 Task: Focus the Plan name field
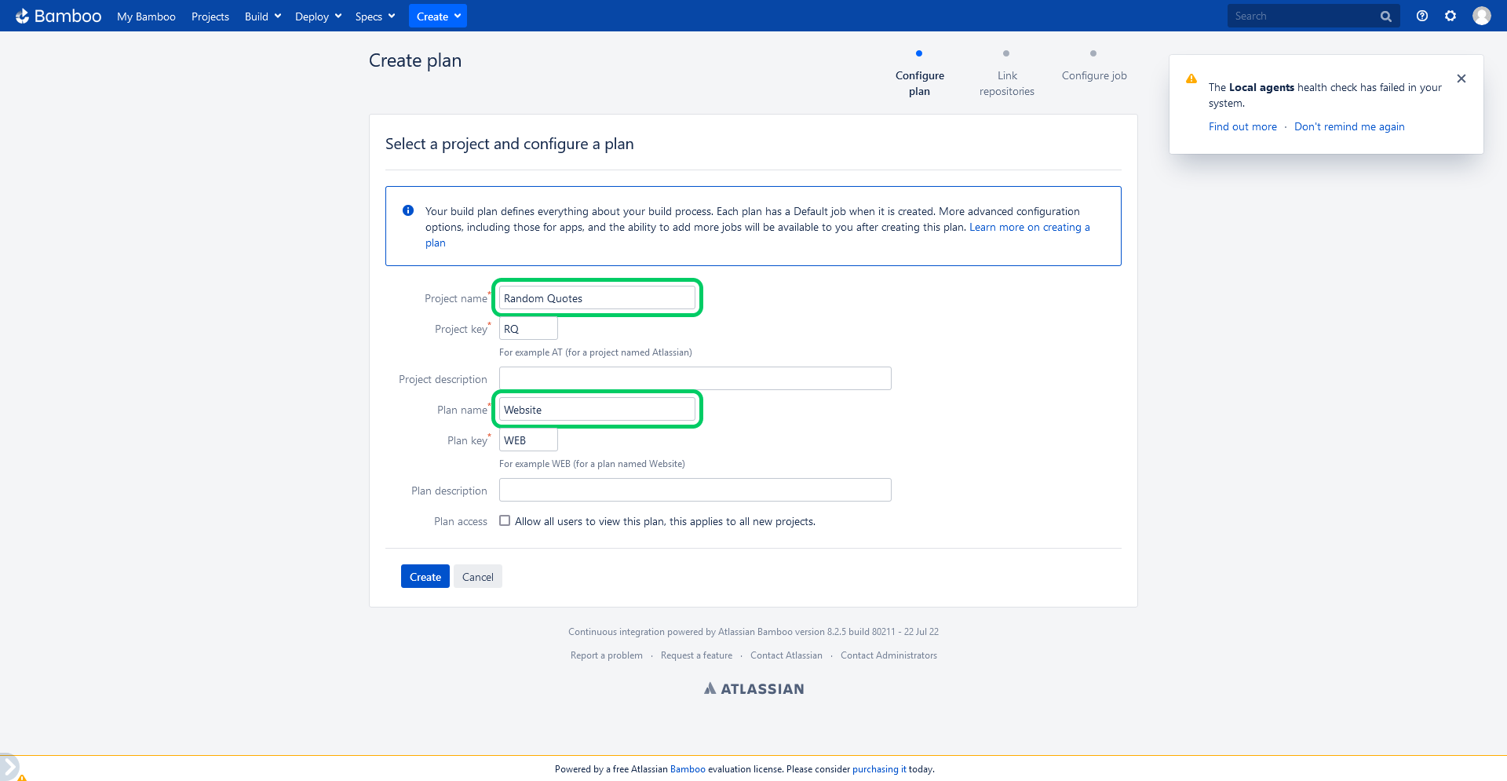pos(597,410)
